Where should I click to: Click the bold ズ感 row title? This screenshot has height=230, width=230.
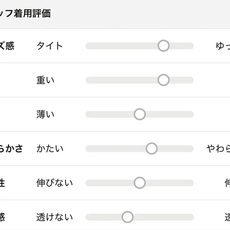click(7, 46)
